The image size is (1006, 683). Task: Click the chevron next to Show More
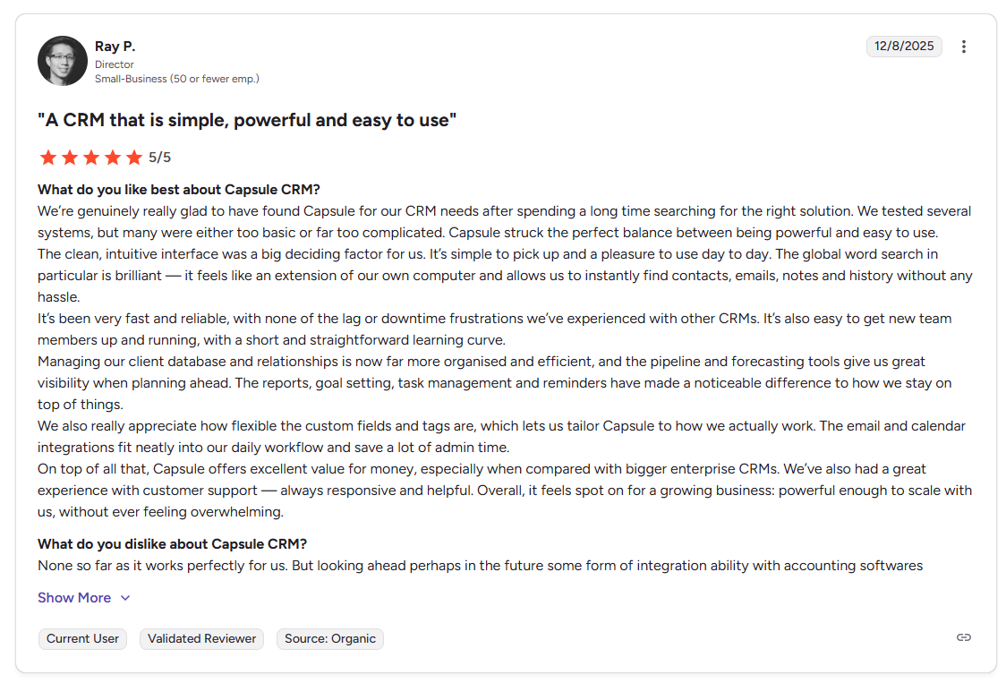(x=124, y=597)
